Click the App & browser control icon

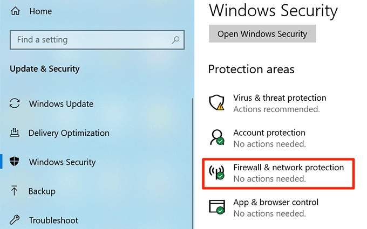click(x=217, y=207)
